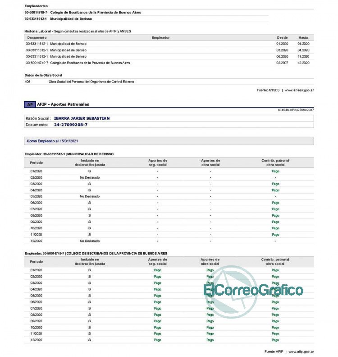Click 'Si' in Berisso row 10/2020
The height and width of the screenshot is (357, 338).
click(x=90, y=228)
